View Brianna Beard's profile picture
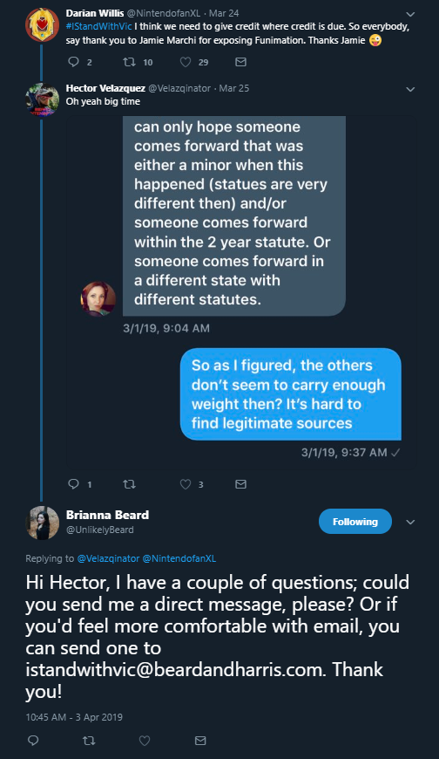Screen dimensions: 439x759 [x=43, y=523]
